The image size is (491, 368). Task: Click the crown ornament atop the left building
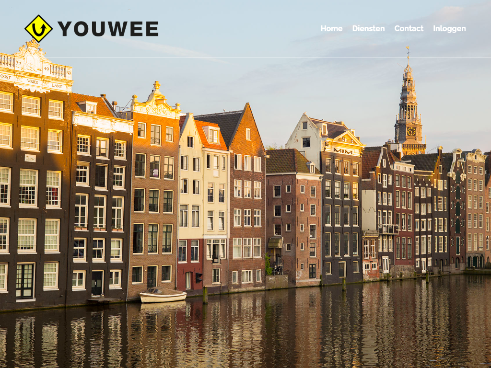pyautogui.click(x=33, y=44)
